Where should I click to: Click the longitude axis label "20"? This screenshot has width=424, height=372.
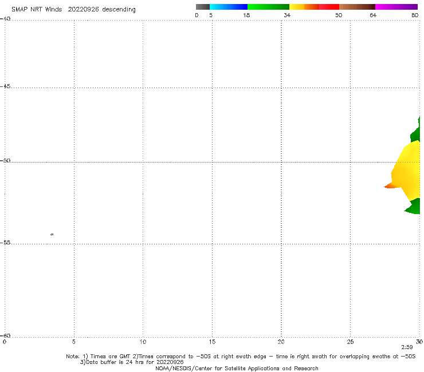[281, 342]
